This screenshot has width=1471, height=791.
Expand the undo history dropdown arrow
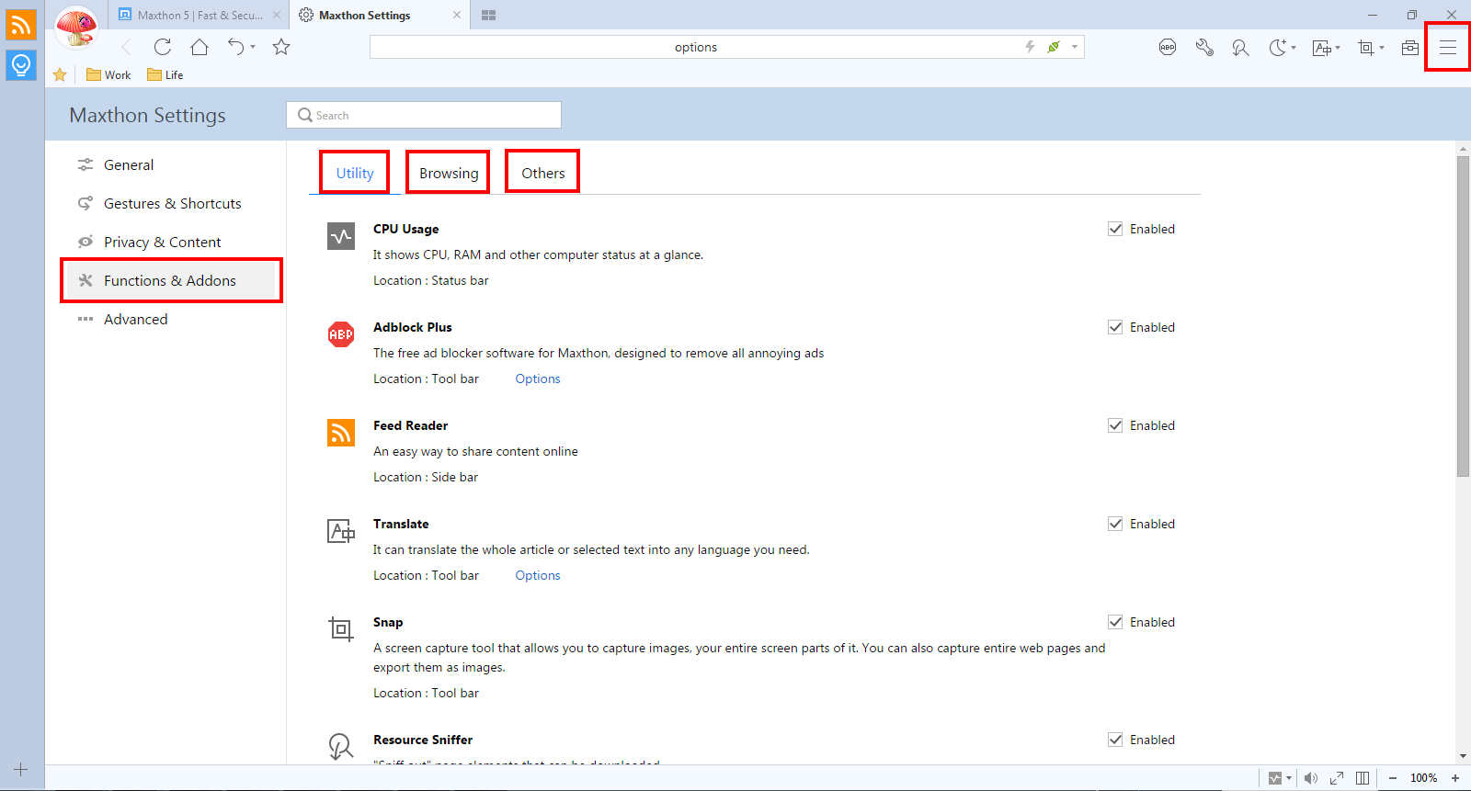click(x=253, y=47)
